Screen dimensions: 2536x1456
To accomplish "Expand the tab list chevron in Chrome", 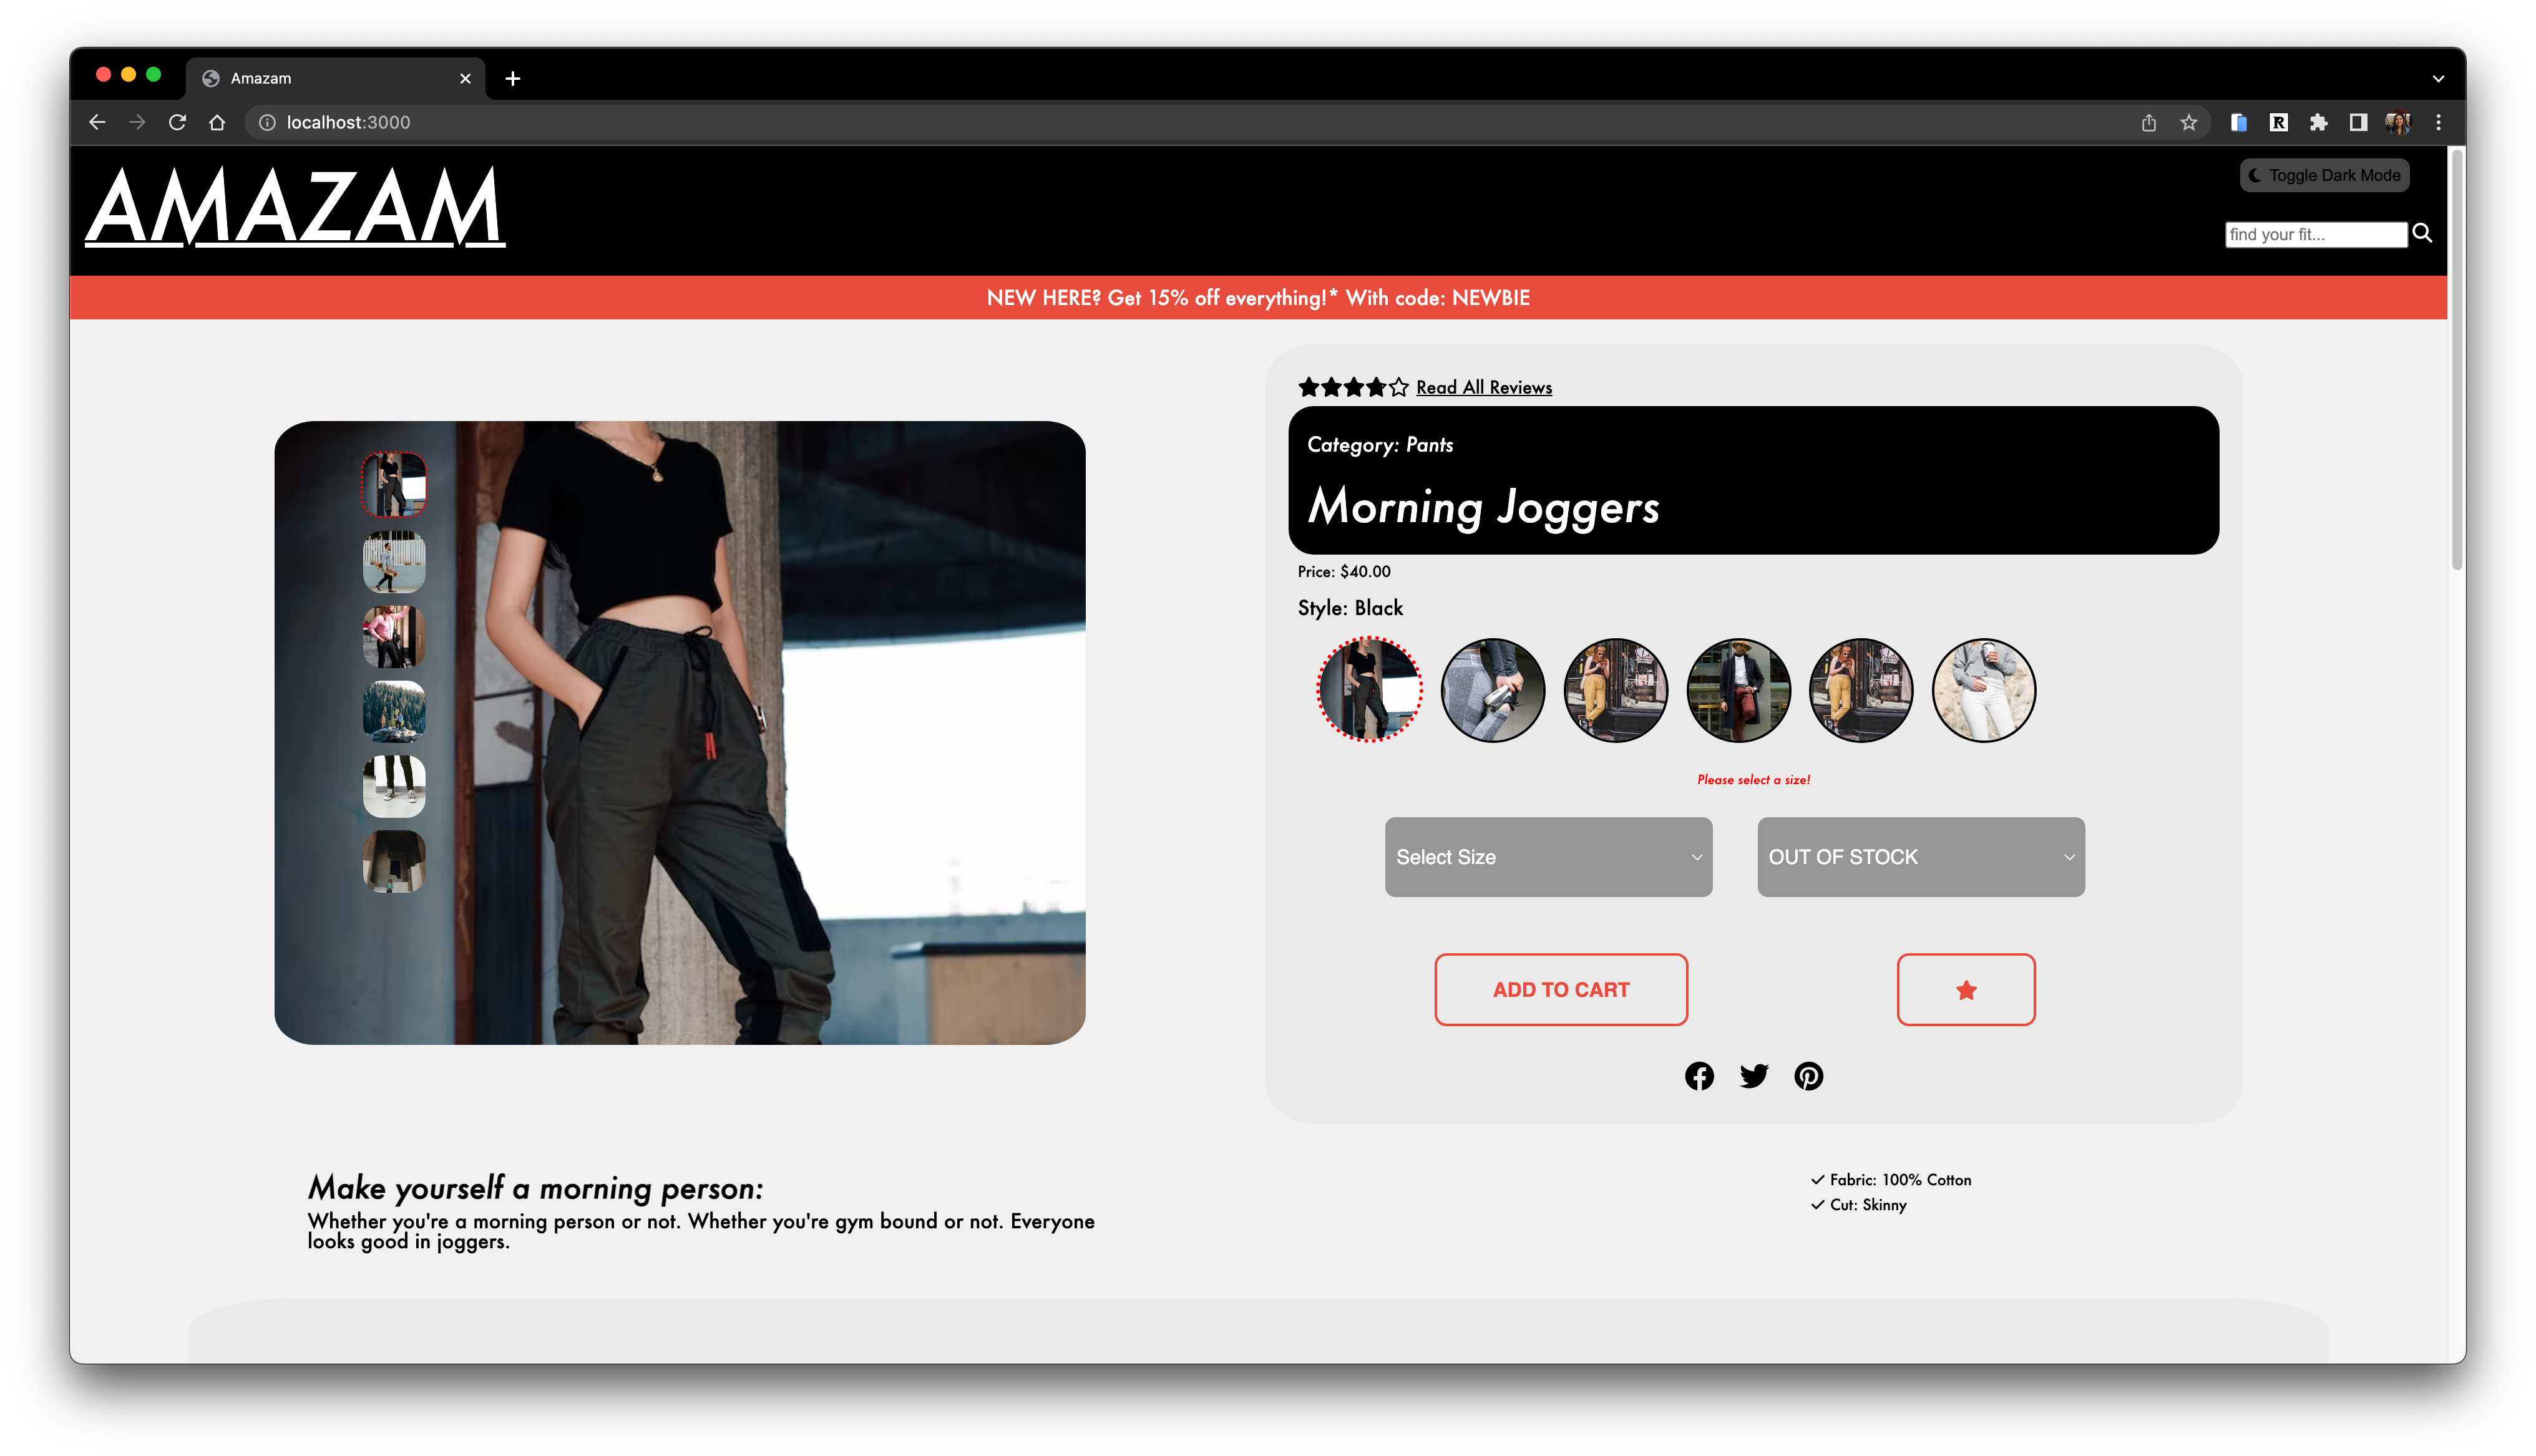I will click(x=2437, y=78).
